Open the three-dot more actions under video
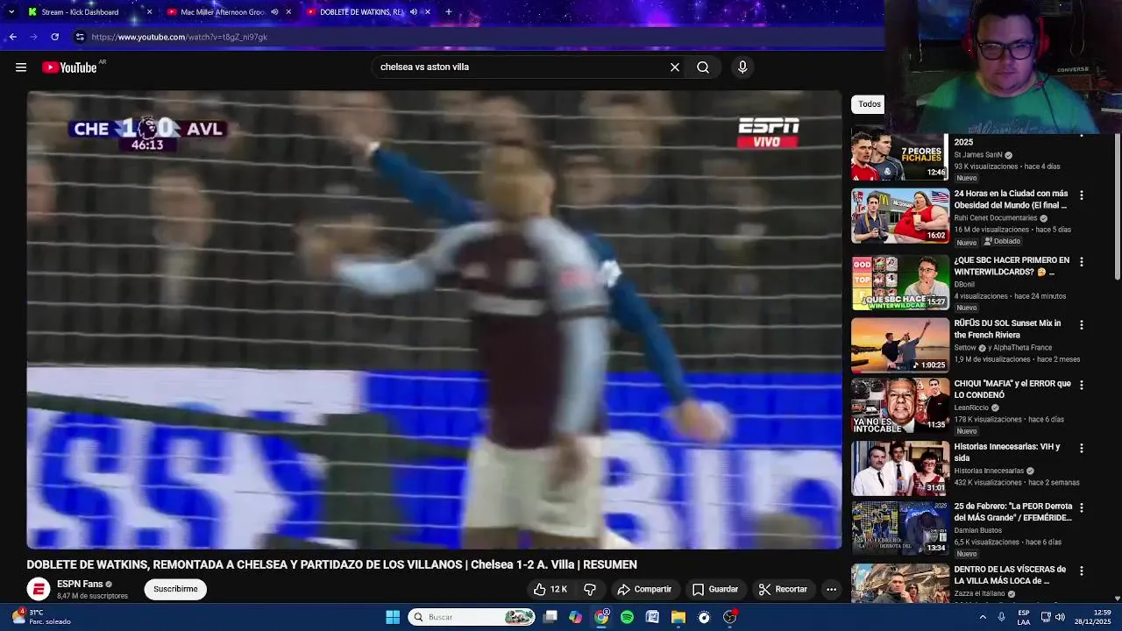 coord(831,589)
